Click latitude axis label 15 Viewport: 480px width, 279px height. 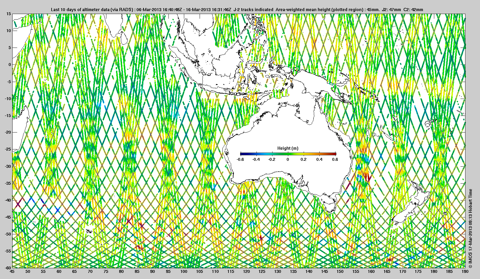coord(9,14)
